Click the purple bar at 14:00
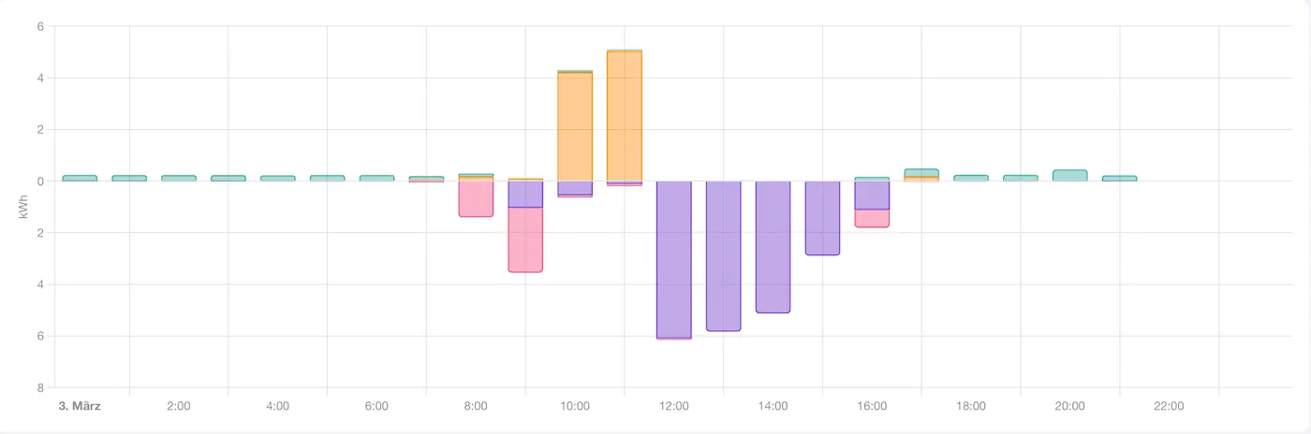The height and width of the screenshot is (434, 1311). (773, 246)
